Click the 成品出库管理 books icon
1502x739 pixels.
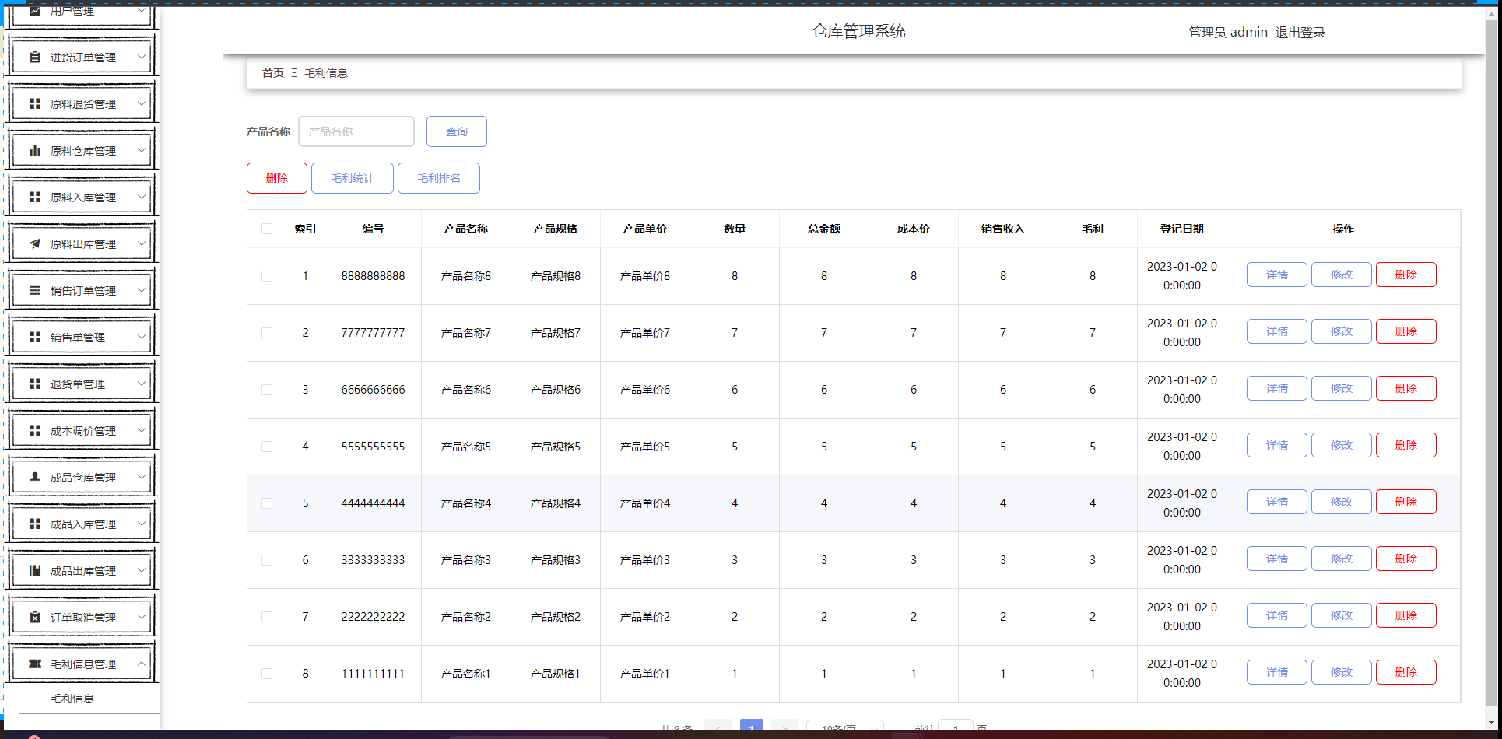tap(35, 571)
